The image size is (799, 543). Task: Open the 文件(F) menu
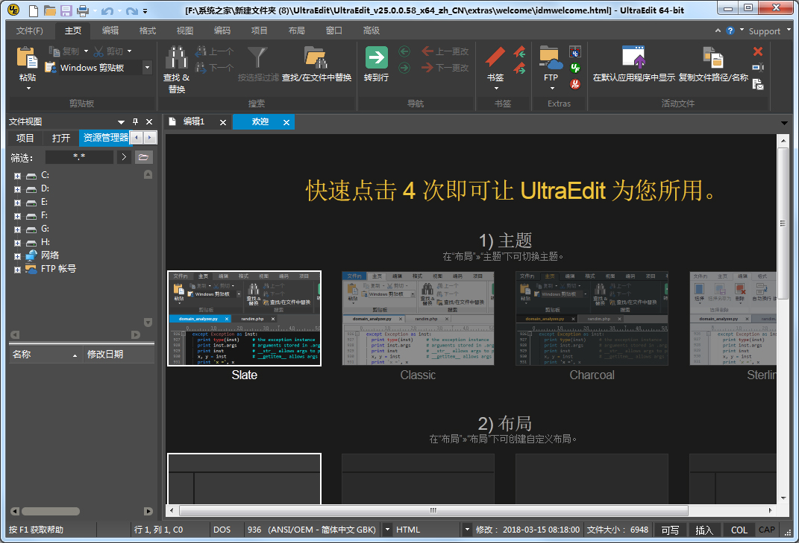point(30,31)
